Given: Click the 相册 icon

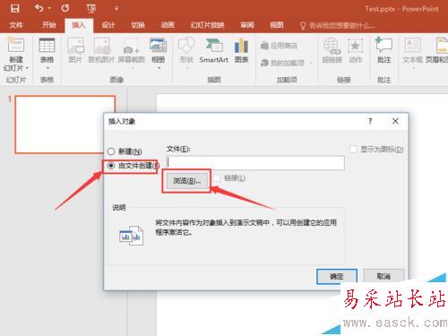Looking at the screenshot, I should (159, 46).
